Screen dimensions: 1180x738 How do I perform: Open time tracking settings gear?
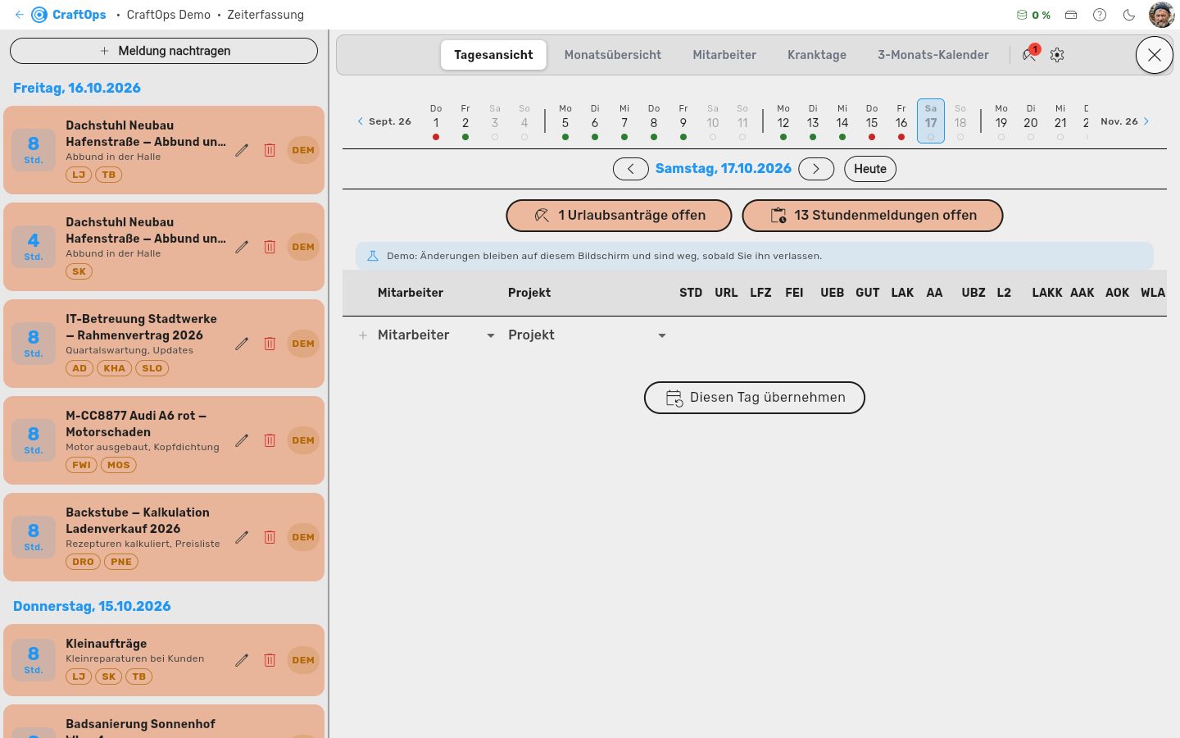[1057, 55]
